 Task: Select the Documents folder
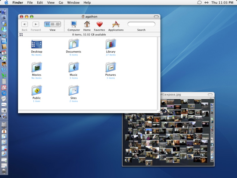(x=73, y=44)
